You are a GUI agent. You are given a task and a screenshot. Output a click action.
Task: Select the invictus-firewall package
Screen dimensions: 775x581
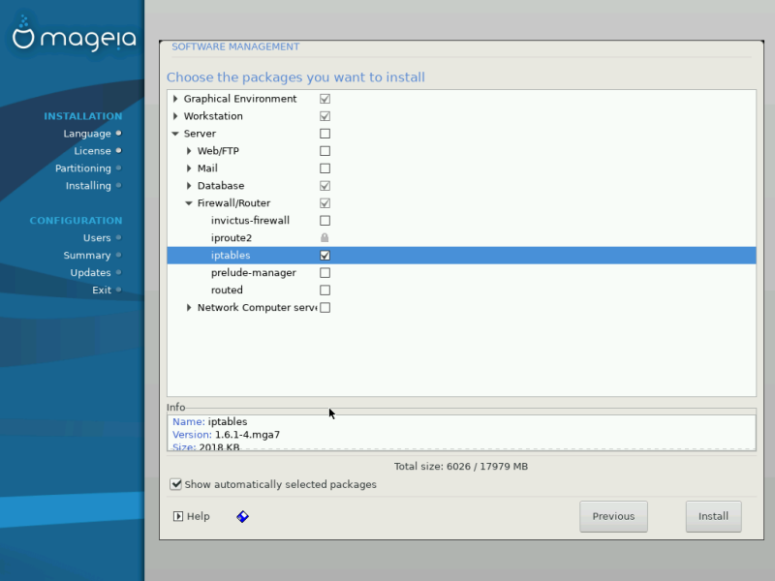click(250, 221)
